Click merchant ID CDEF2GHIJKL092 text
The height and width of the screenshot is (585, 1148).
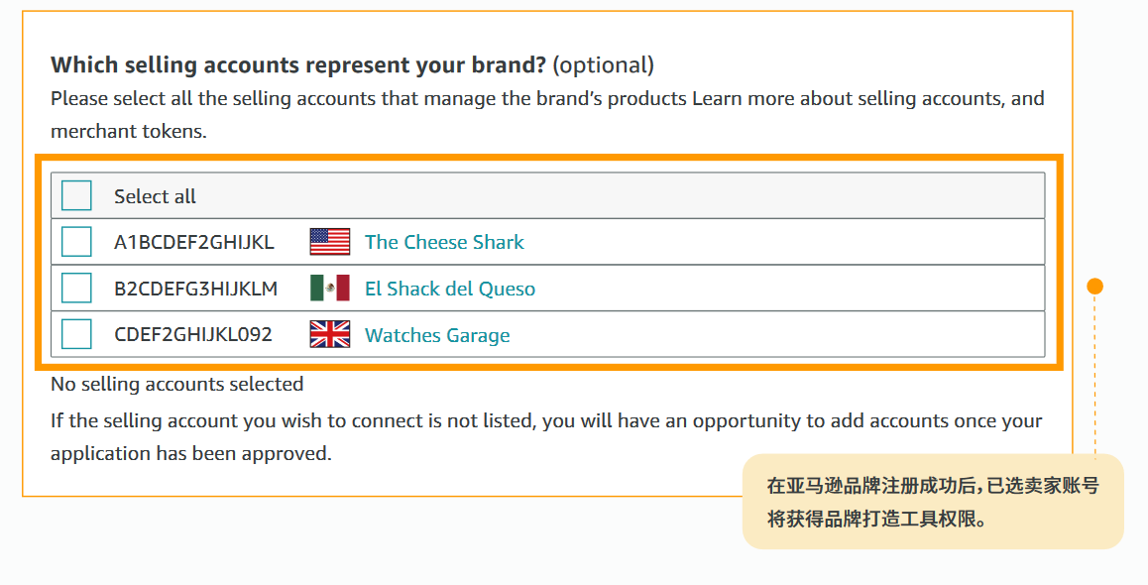coord(192,334)
